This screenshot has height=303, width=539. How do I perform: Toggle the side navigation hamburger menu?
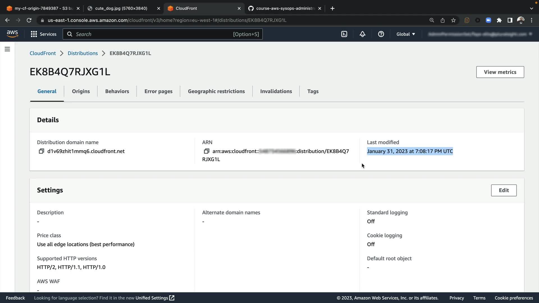(x=7, y=49)
